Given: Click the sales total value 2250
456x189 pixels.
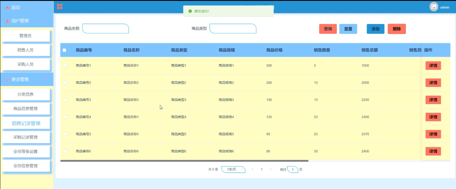Looking at the screenshot, I should pos(365,100).
